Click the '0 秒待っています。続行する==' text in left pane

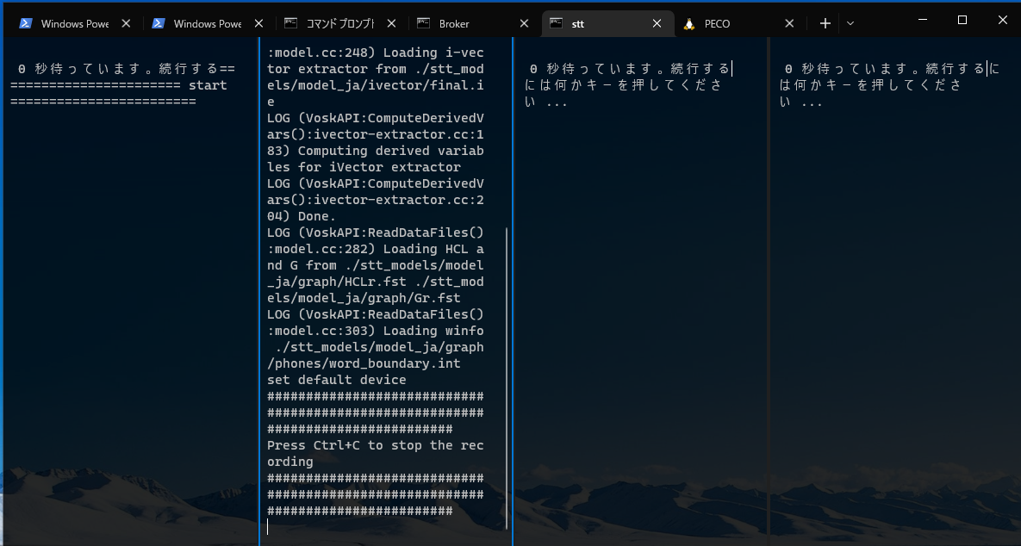click(x=127, y=69)
